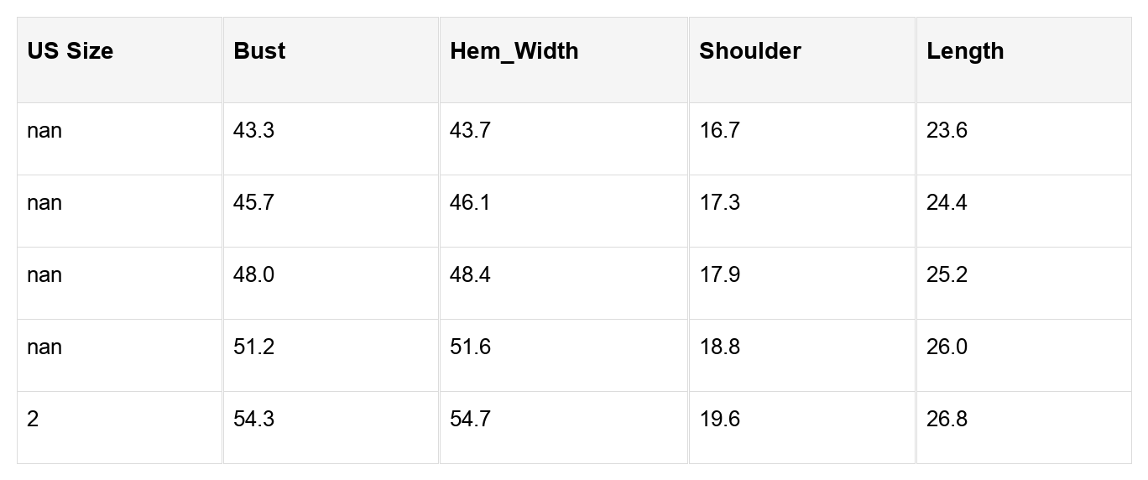
Task: Click the Shoulder column header
Action: coord(749,51)
